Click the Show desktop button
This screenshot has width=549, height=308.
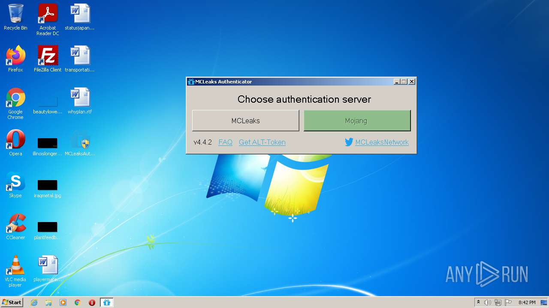(x=544, y=302)
